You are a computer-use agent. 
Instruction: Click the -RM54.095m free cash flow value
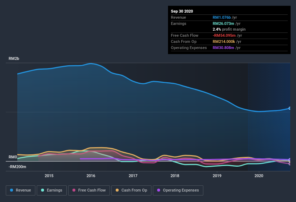pyautogui.click(x=224, y=35)
